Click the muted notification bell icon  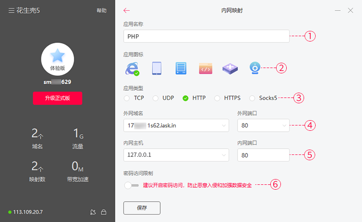(93, 212)
